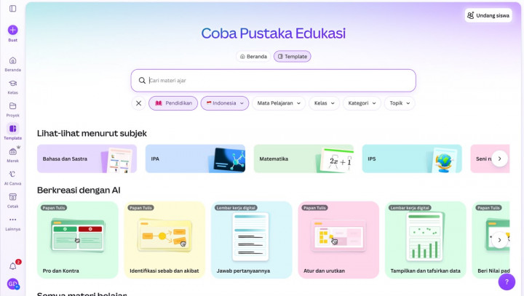Open Beranda in the left sidebar

tap(12, 64)
